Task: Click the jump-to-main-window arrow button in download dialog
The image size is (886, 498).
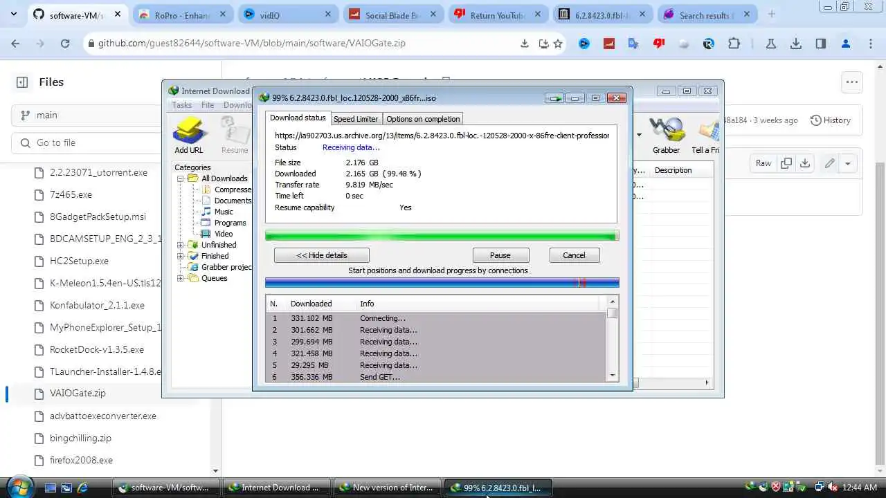Action: pos(554,98)
